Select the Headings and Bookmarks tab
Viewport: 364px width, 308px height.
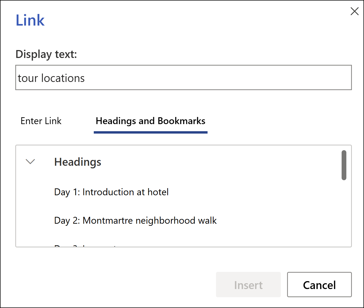click(150, 121)
